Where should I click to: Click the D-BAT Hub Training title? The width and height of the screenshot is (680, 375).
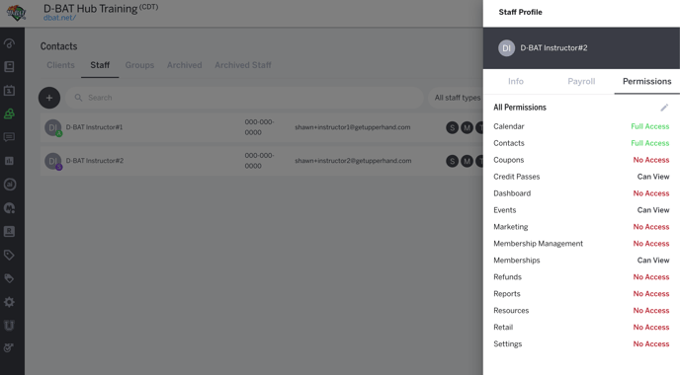[x=90, y=9]
